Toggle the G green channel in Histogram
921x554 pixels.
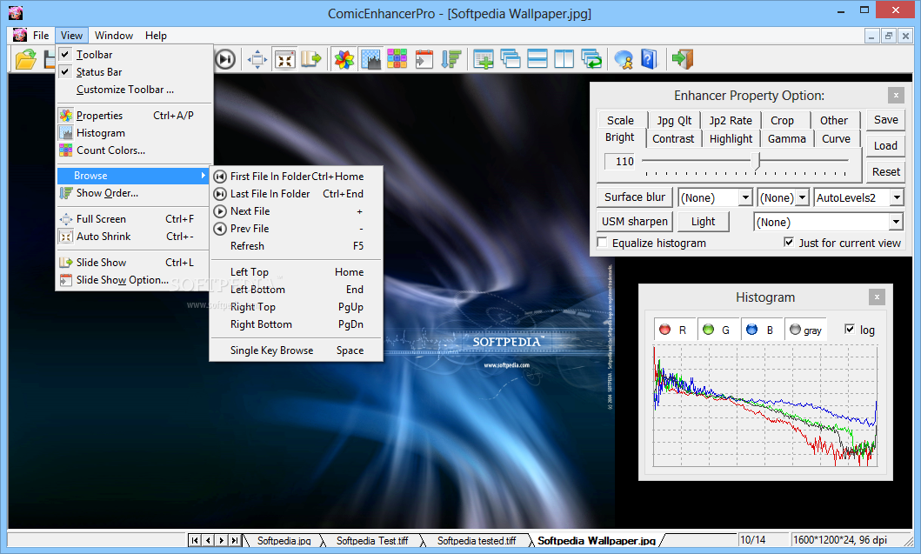tap(718, 330)
